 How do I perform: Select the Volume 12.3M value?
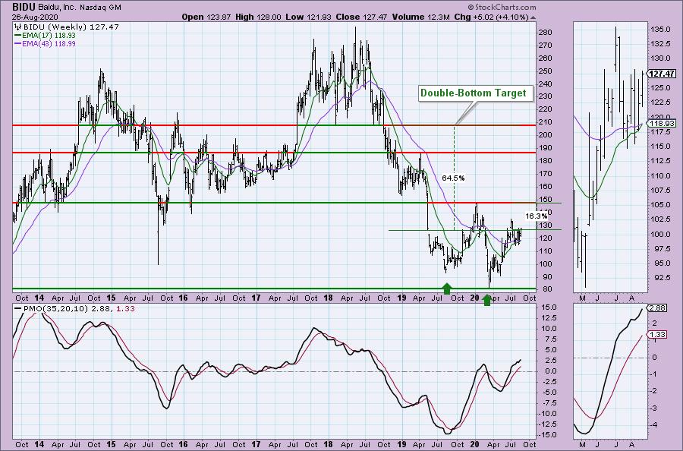point(420,17)
